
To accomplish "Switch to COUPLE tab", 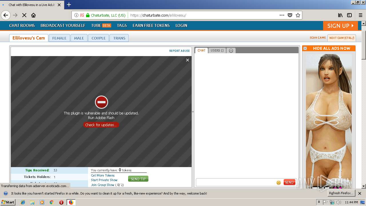I will pyautogui.click(x=98, y=38).
